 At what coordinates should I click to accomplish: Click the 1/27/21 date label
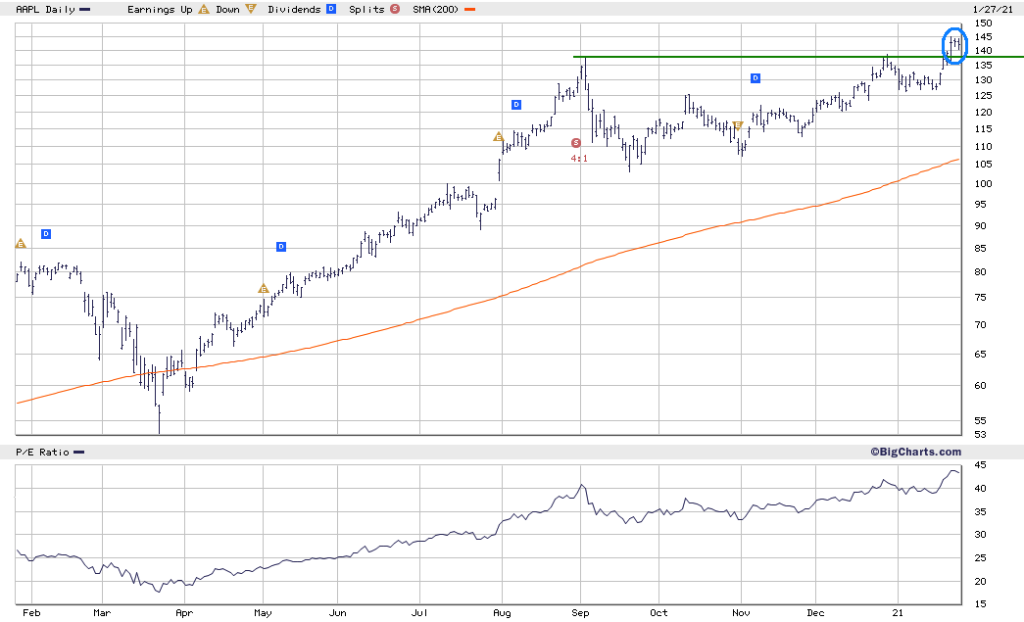(x=993, y=9)
